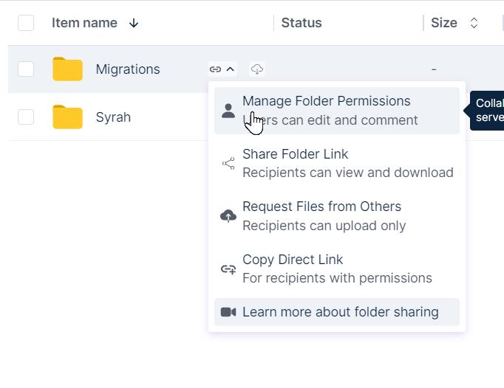Collapse the Migrations share link dropdown chevron
The image size is (504, 388).
click(231, 69)
